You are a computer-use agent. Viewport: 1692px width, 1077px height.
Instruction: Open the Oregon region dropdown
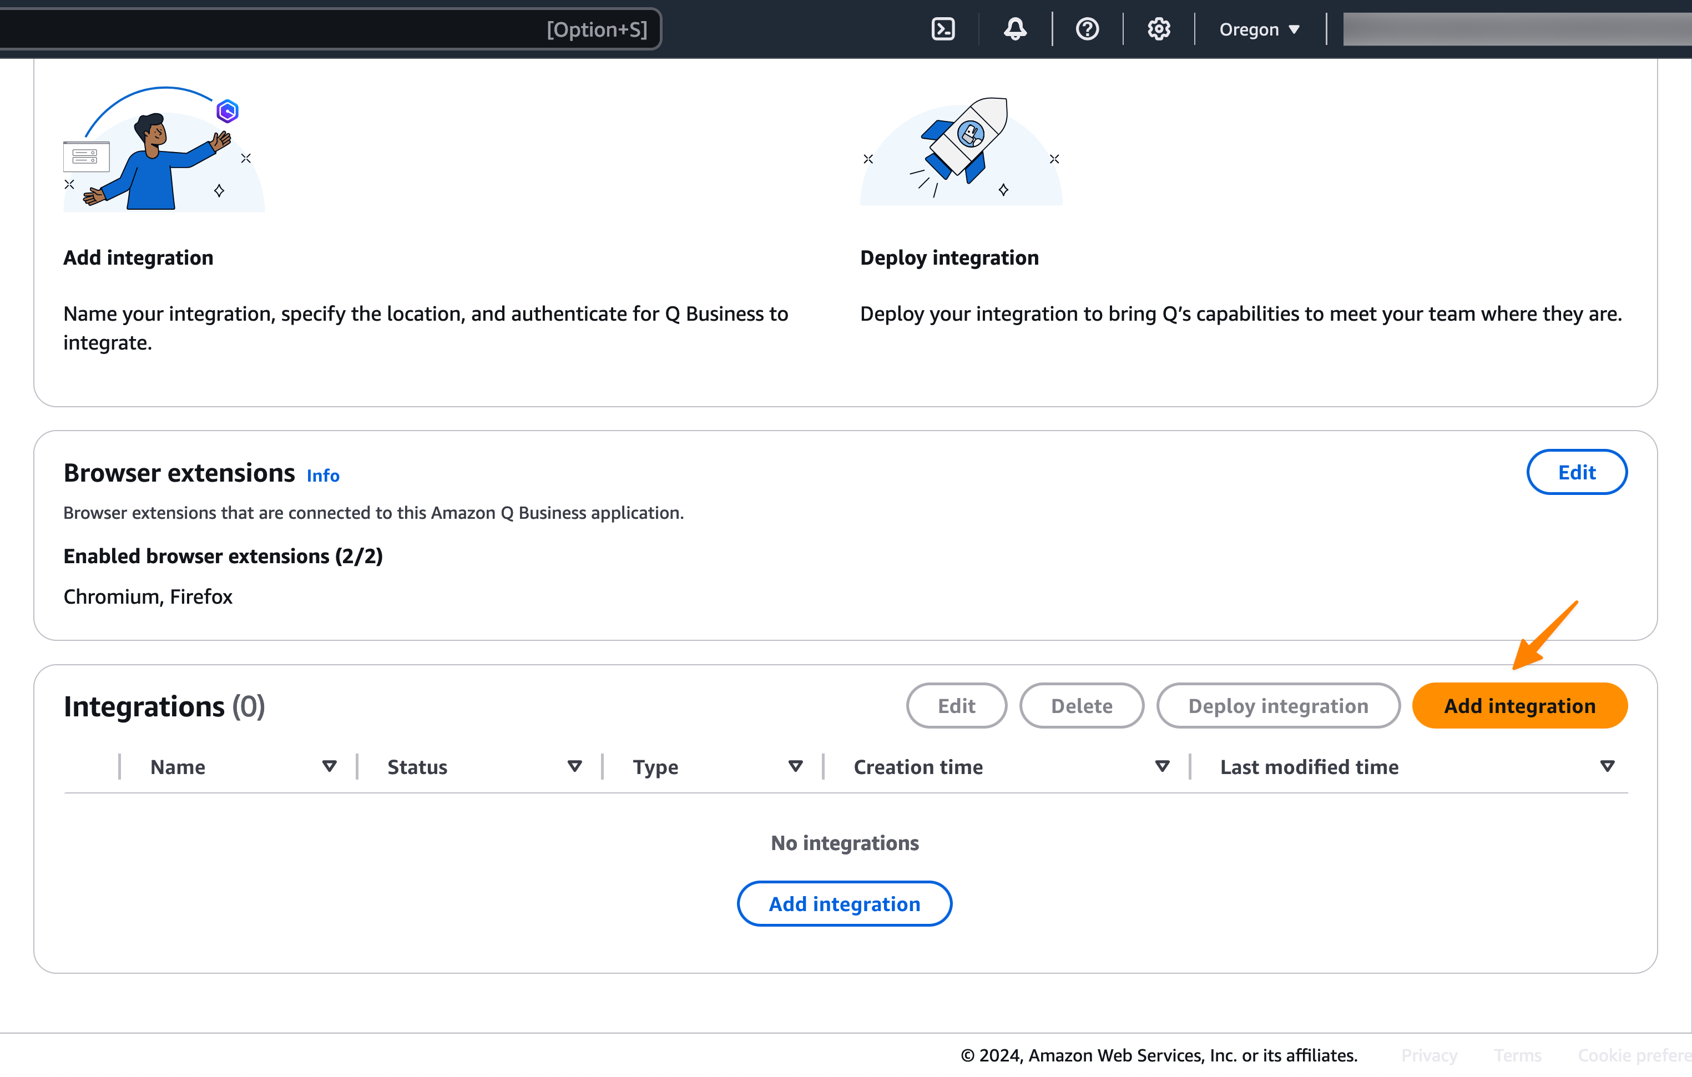pos(1259,29)
